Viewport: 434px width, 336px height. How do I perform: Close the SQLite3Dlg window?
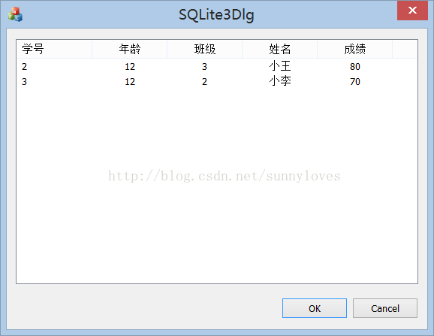click(412, 11)
